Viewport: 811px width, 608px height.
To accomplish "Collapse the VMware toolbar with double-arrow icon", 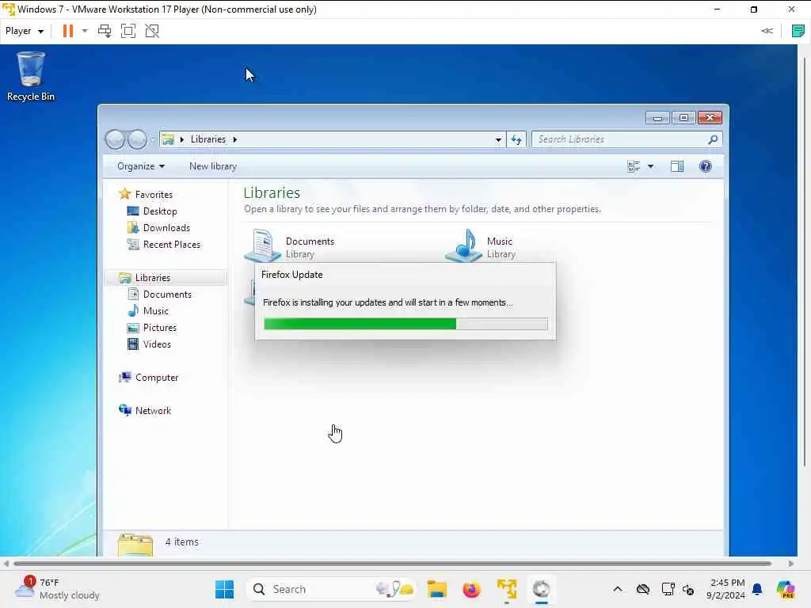I will point(767,31).
